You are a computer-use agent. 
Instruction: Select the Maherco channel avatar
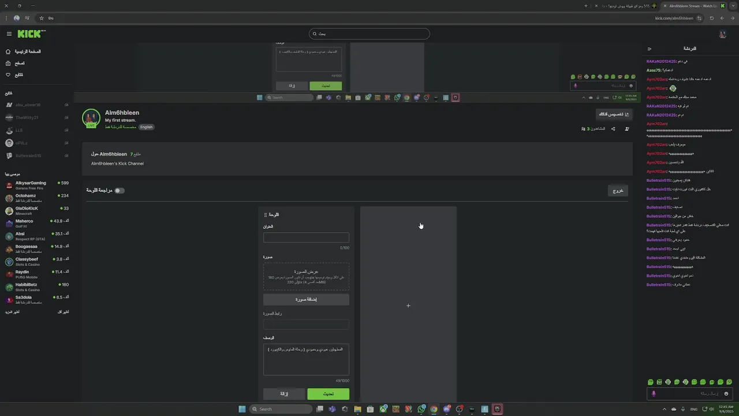click(x=9, y=223)
